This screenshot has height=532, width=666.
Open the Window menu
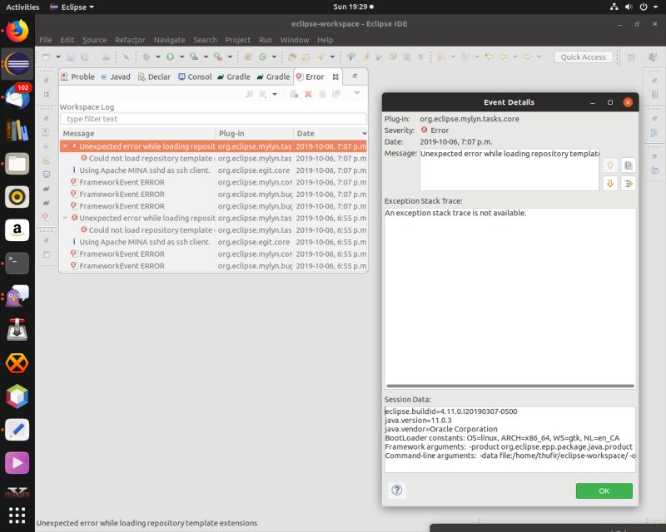pyautogui.click(x=295, y=40)
